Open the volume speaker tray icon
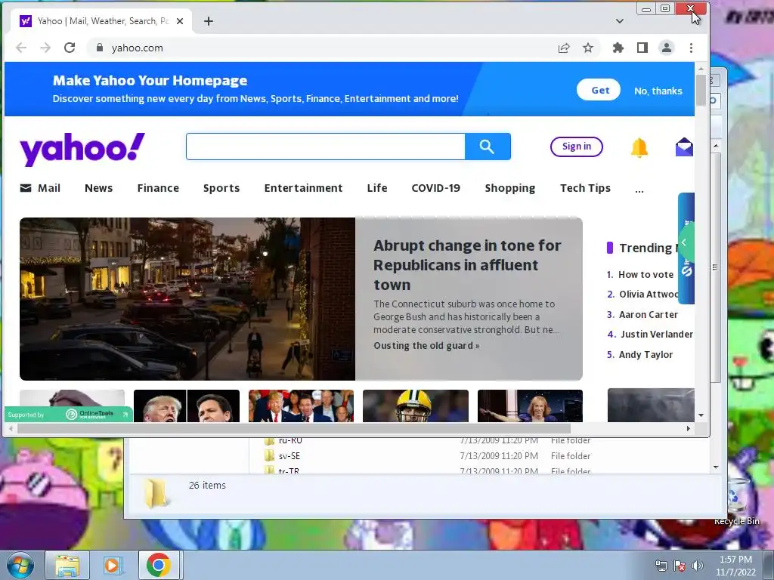774x580 pixels. click(x=698, y=566)
